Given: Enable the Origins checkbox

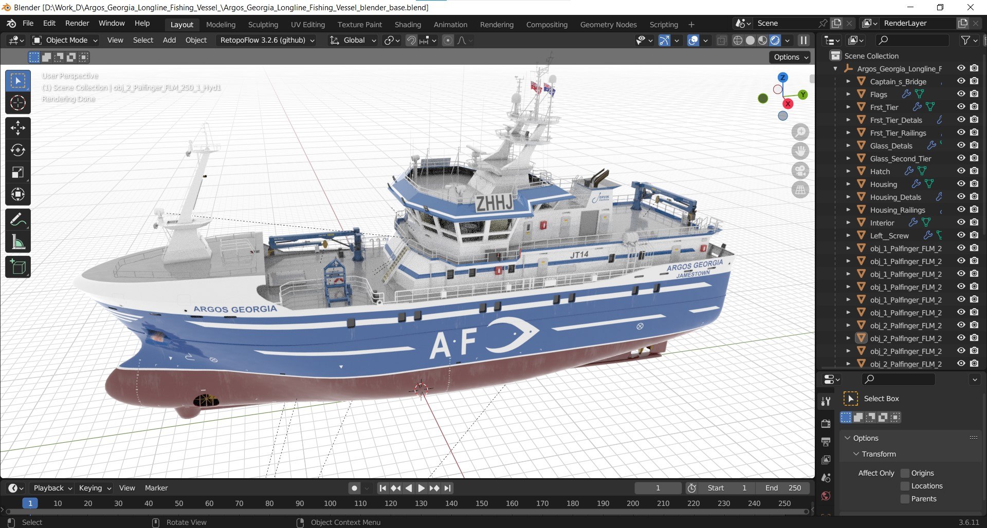Looking at the screenshot, I should (x=905, y=473).
